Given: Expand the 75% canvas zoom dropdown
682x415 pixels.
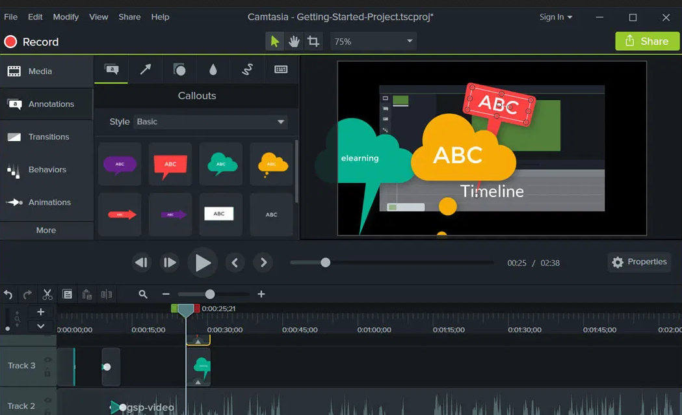Looking at the screenshot, I should (373, 42).
